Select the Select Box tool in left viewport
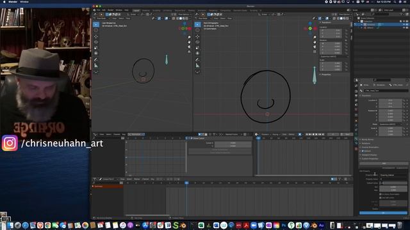This screenshot has height=230, width=410. click(x=96, y=24)
